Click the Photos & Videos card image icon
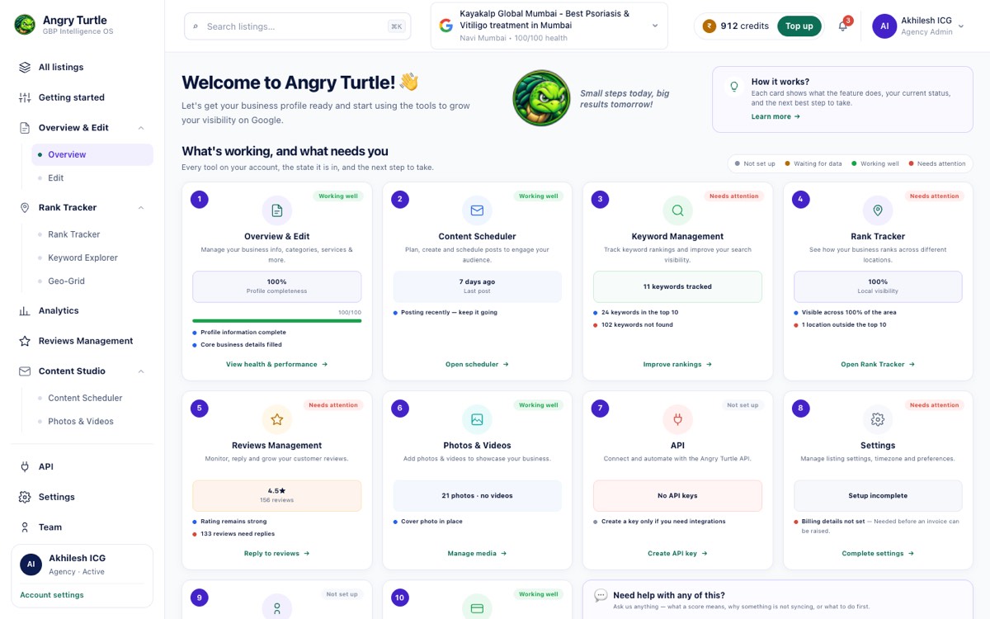This screenshot has height=619, width=990. pos(477,419)
